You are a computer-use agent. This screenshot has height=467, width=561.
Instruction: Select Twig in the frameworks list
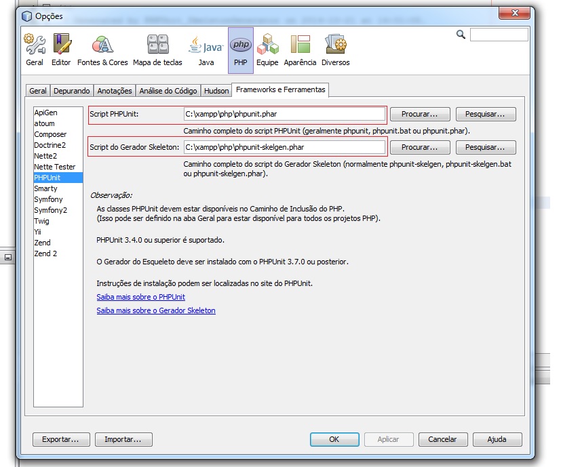(58, 221)
